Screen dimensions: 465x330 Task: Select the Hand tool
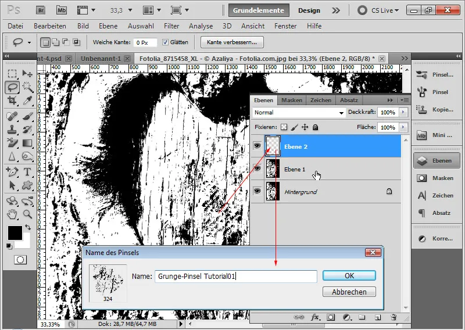point(12,214)
